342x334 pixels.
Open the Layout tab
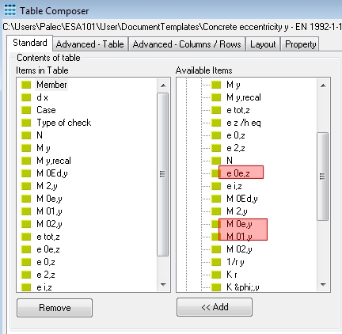[263, 44]
